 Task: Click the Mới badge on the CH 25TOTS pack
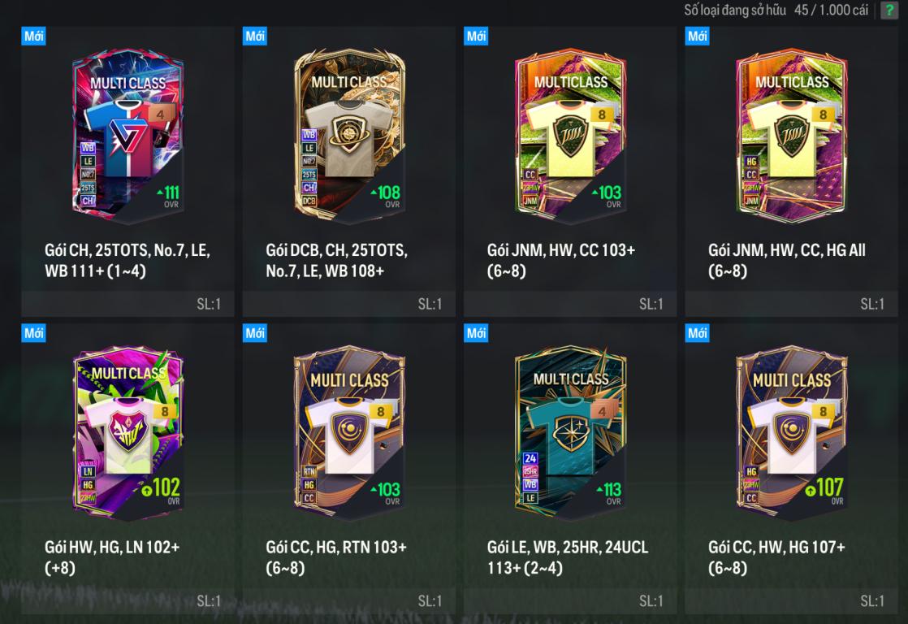pyautogui.click(x=33, y=36)
